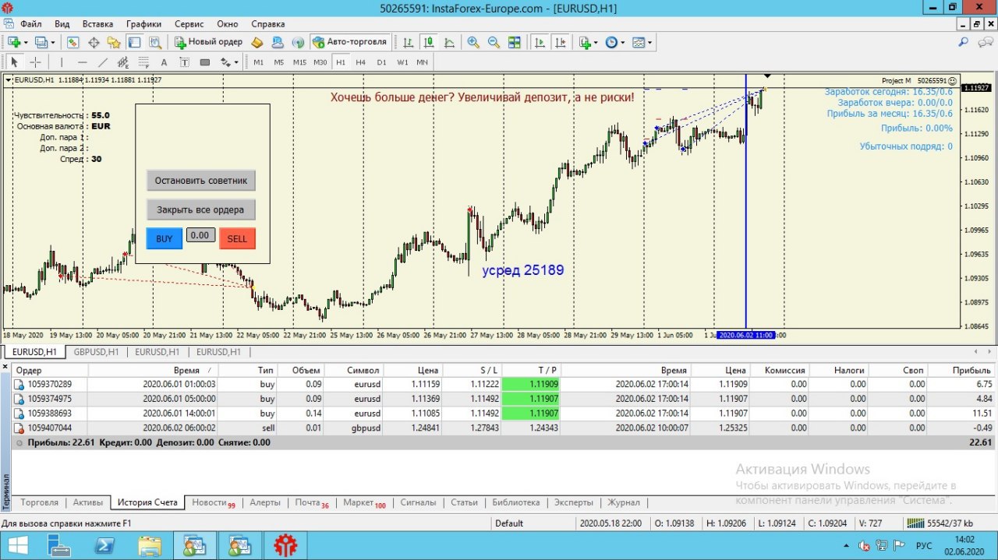Switch timeframe to H4
Image resolution: width=998 pixels, height=560 pixels.
click(360, 62)
